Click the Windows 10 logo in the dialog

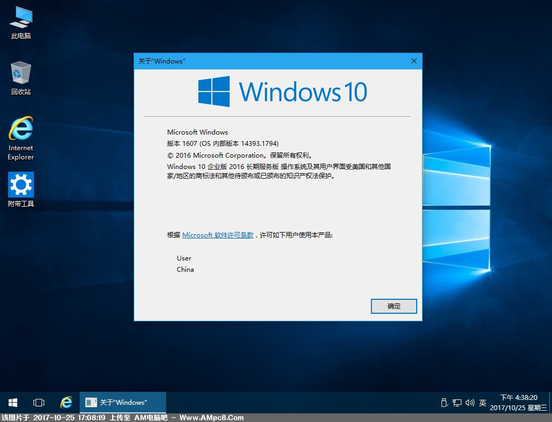click(x=282, y=92)
